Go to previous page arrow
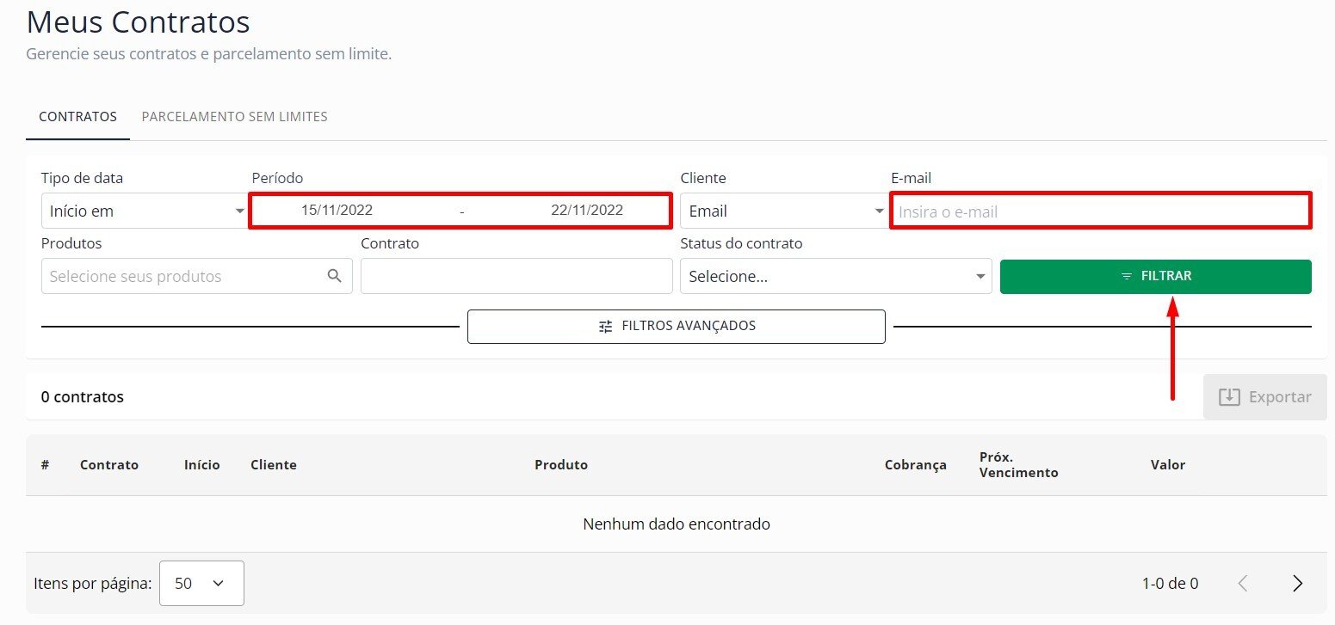Image resolution: width=1335 pixels, height=625 pixels. click(1242, 584)
